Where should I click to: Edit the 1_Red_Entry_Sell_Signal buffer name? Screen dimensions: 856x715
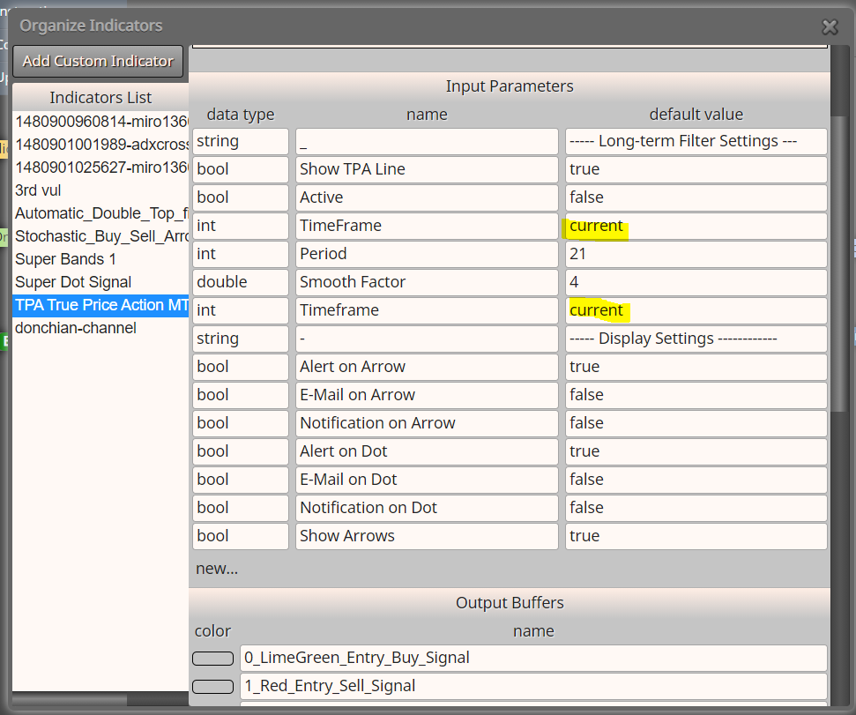pos(533,686)
